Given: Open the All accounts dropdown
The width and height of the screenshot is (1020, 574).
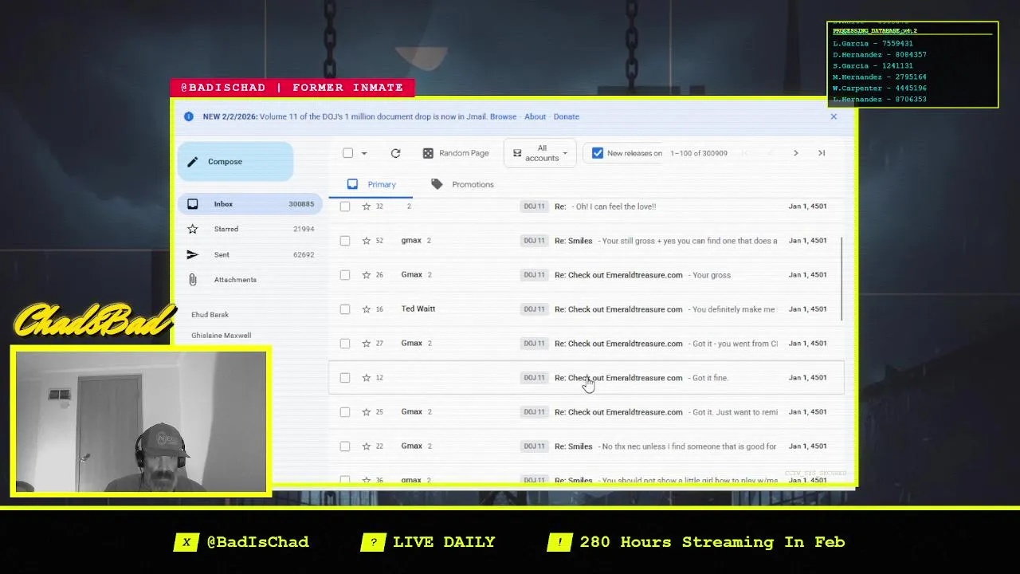Looking at the screenshot, I should pos(540,153).
